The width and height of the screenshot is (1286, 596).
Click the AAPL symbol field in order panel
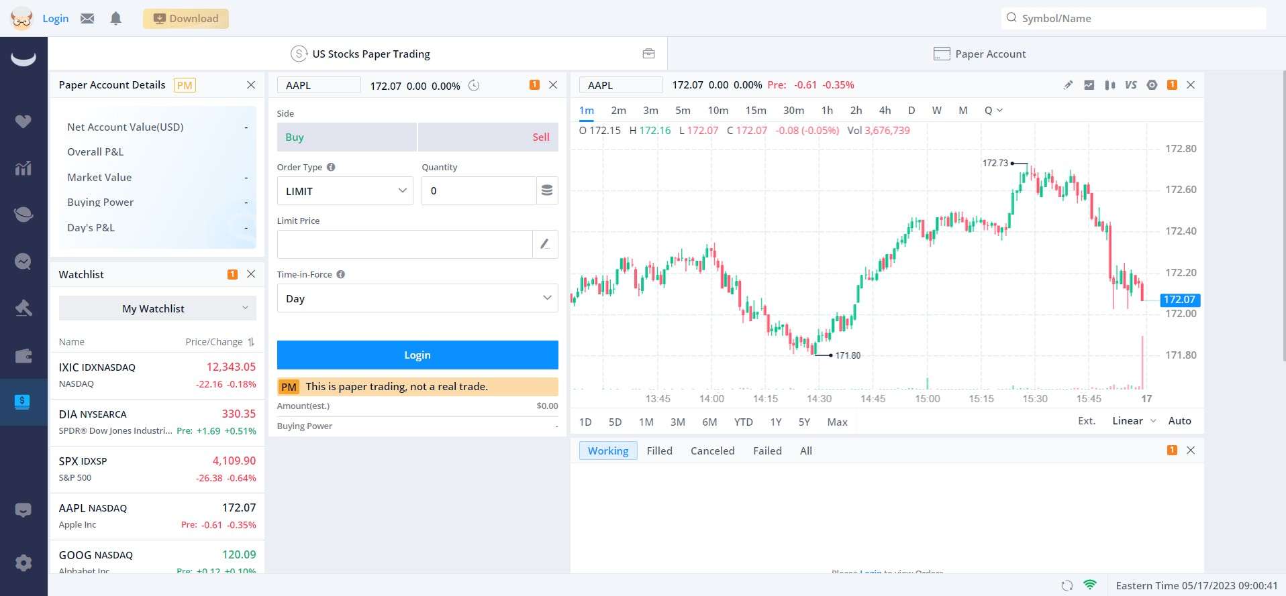point(319,85)
